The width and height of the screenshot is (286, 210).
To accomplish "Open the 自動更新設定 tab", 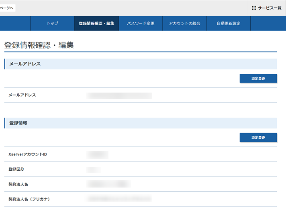I will tap(228, 23).
